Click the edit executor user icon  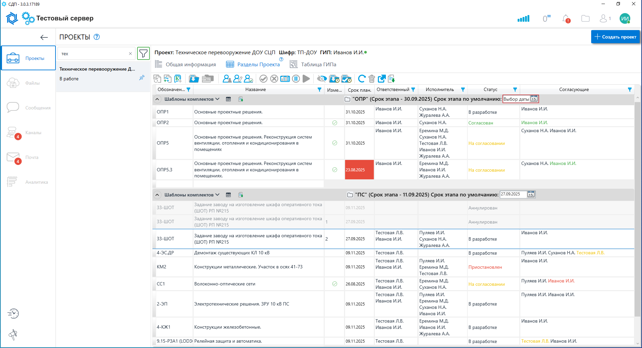(238, 79)
